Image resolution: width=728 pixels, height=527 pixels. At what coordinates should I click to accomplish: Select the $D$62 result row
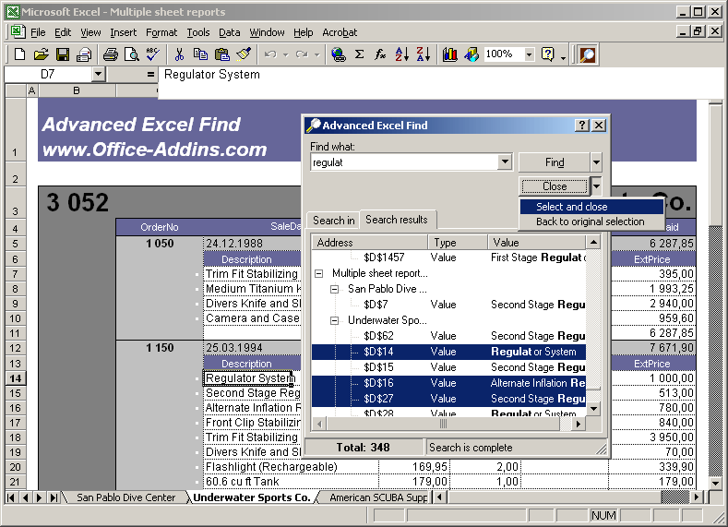click(x=448, y=336)
